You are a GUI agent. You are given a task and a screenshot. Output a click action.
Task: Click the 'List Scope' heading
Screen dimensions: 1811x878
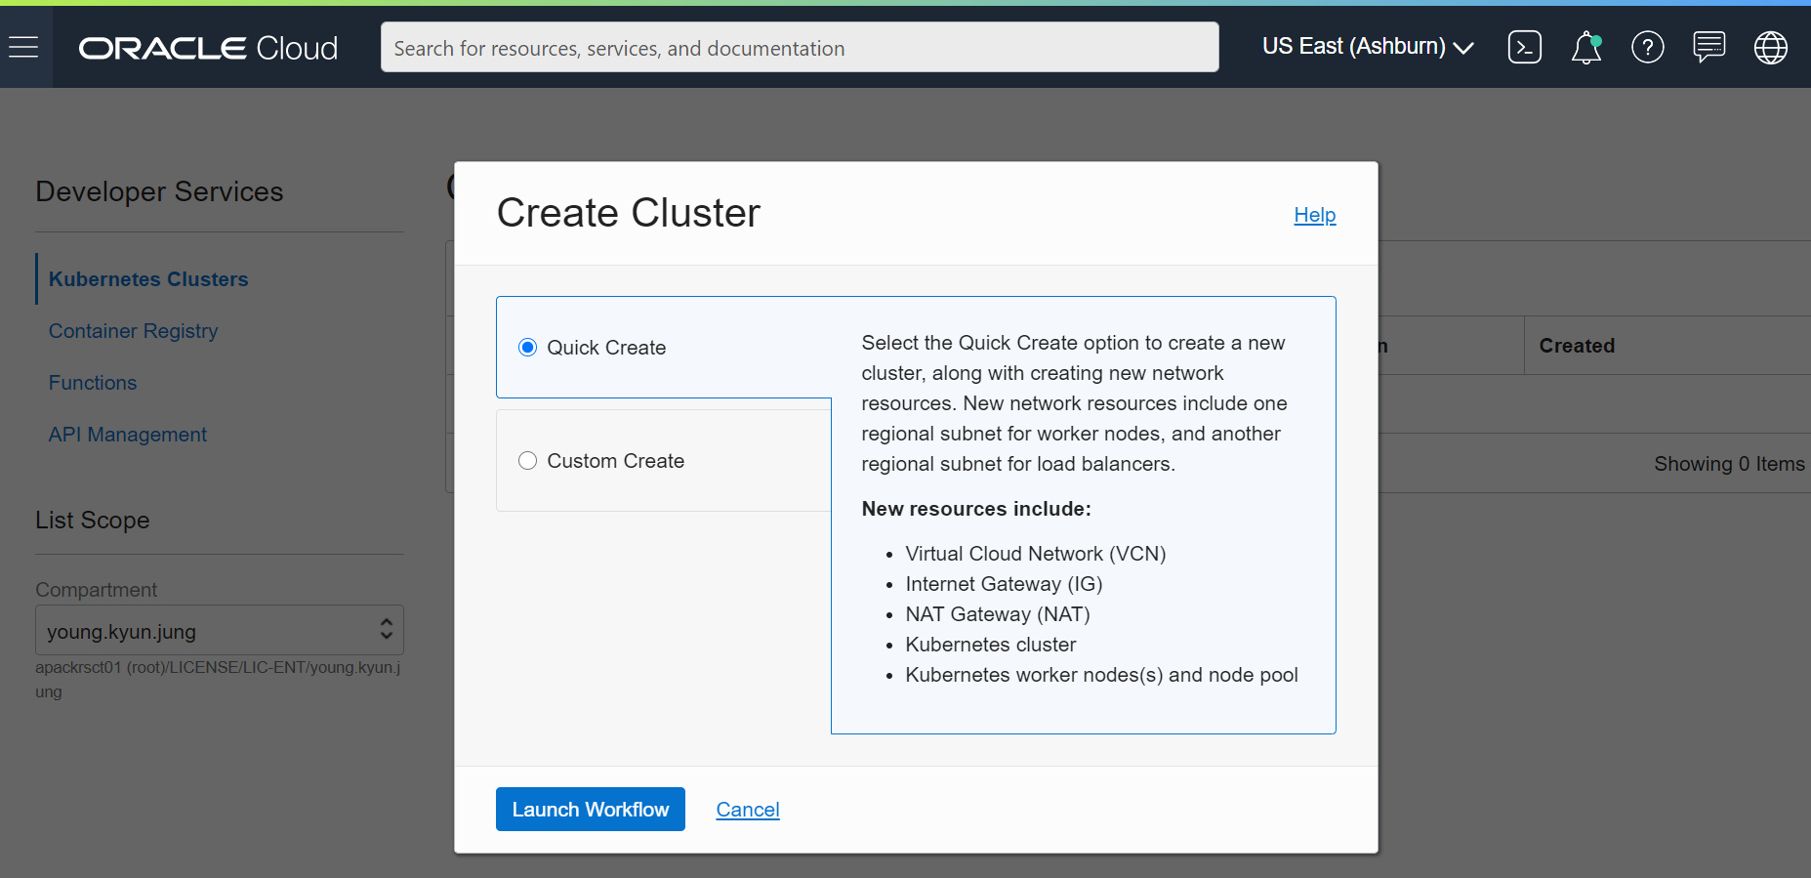click(x=93, y=521)
